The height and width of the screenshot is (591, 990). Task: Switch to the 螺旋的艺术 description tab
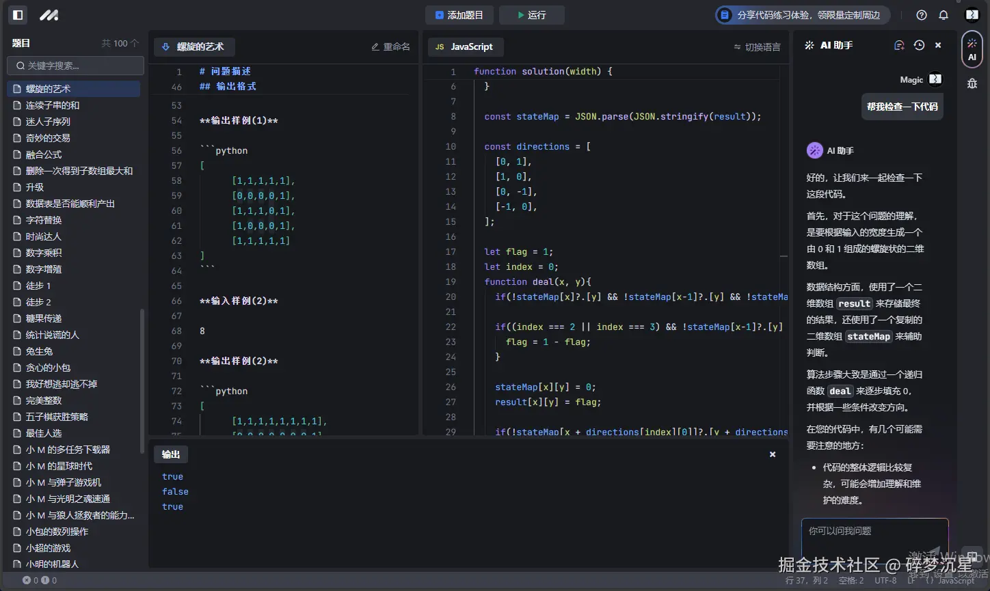pos(194,47)
